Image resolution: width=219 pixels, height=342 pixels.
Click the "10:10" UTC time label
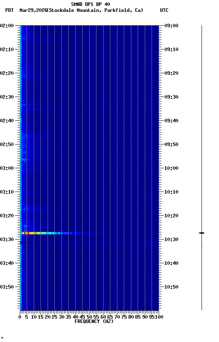point(171,192)
